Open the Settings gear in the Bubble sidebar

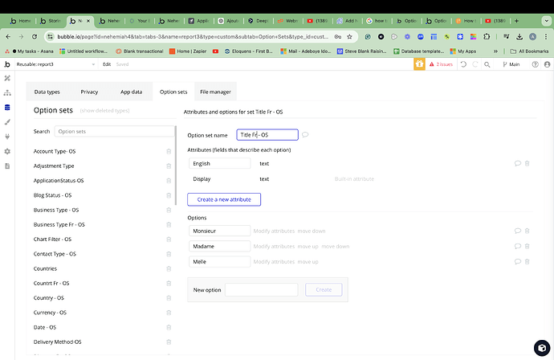[x=7, y=151]
